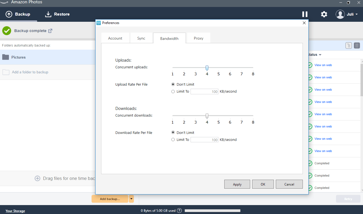363x214 pixels.
Task: Click the plus icon beside Drag files
Action: coord(37,178)
